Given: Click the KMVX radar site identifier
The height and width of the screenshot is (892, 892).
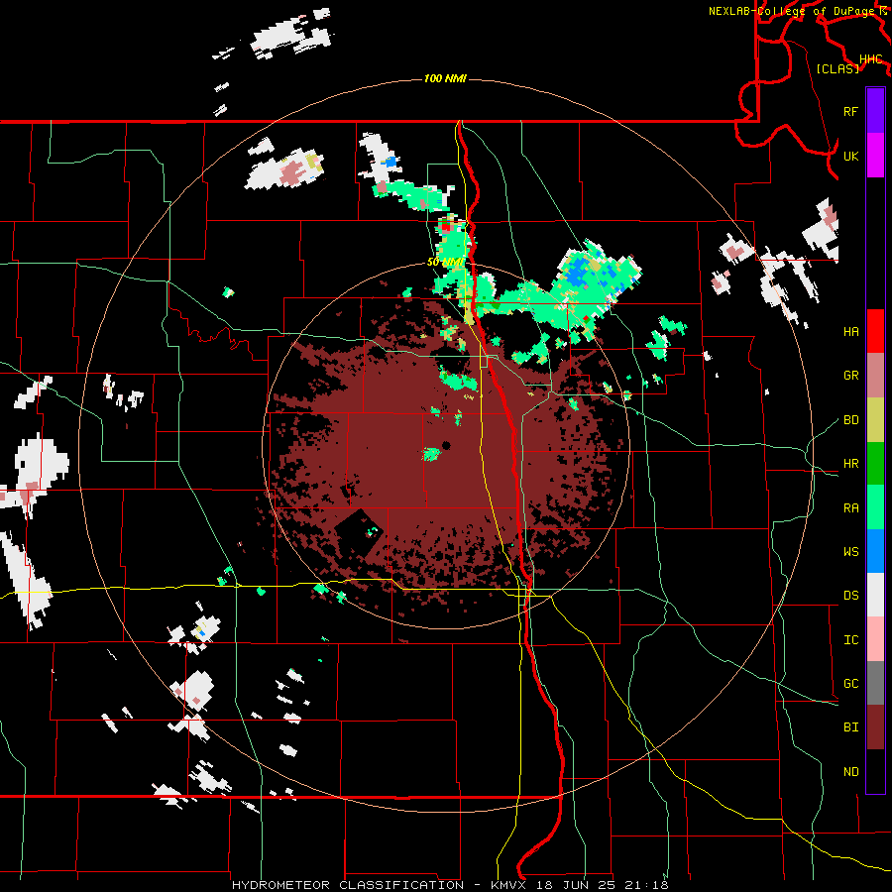Looking at the screenshot, I should (510, 885).
